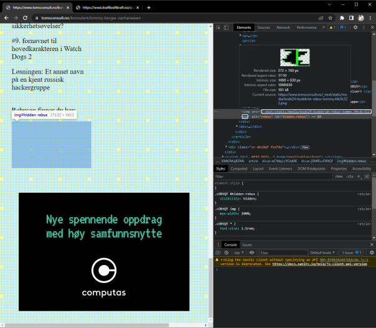Select the Elements tab
Image resolution: width=376 pixels, height=328 pixels.
point(243,27)
